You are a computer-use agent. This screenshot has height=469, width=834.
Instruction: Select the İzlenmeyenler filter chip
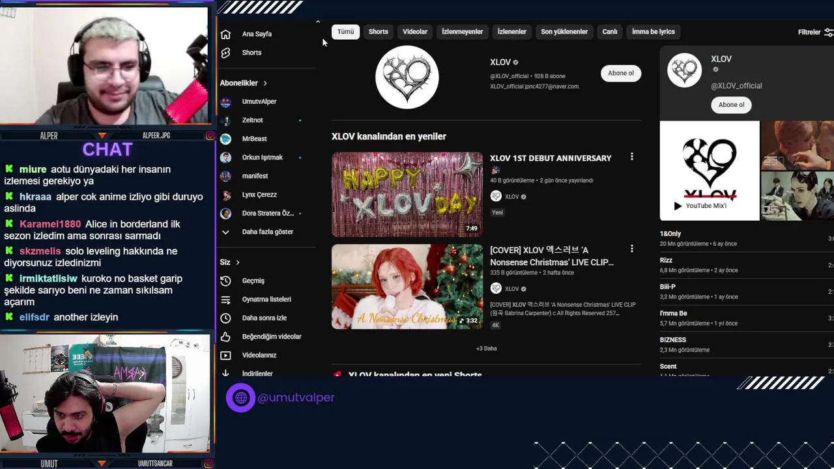click(x=463, y=32)
